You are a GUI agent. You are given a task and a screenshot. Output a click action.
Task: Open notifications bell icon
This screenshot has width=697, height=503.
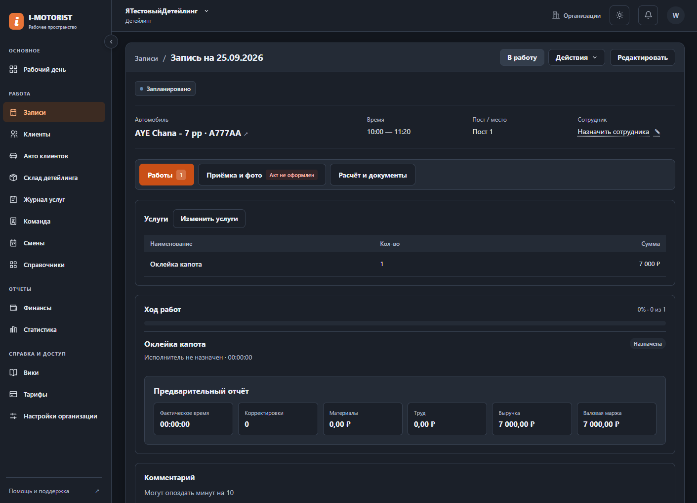648,15
